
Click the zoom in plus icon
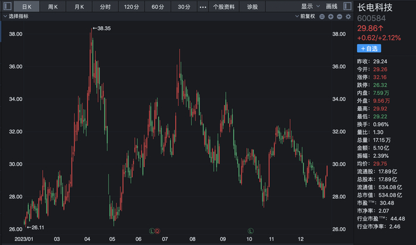(x=330, y=17)
